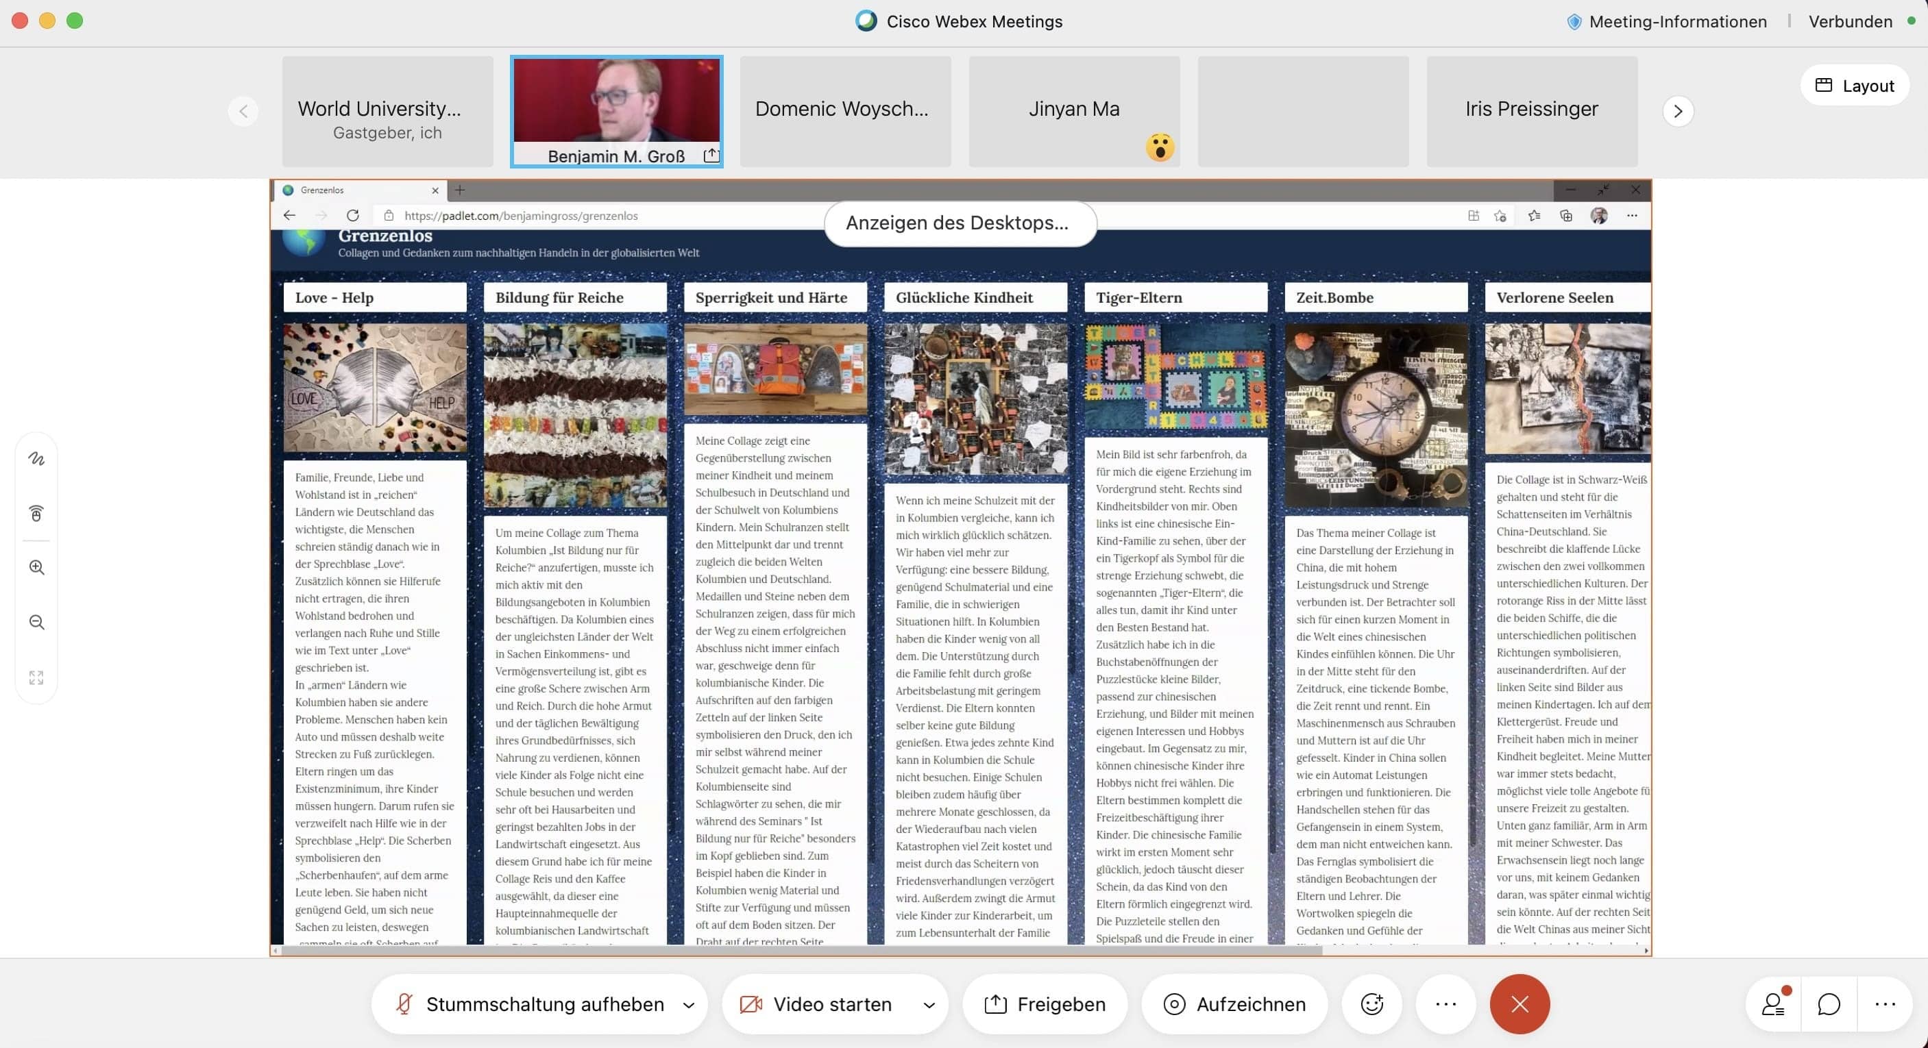Click the Anzeigen des Desktops banner
Image resolution: width=1928 pixels, height=1048 pixels.
pyautogui.click(x=960, y=223)
